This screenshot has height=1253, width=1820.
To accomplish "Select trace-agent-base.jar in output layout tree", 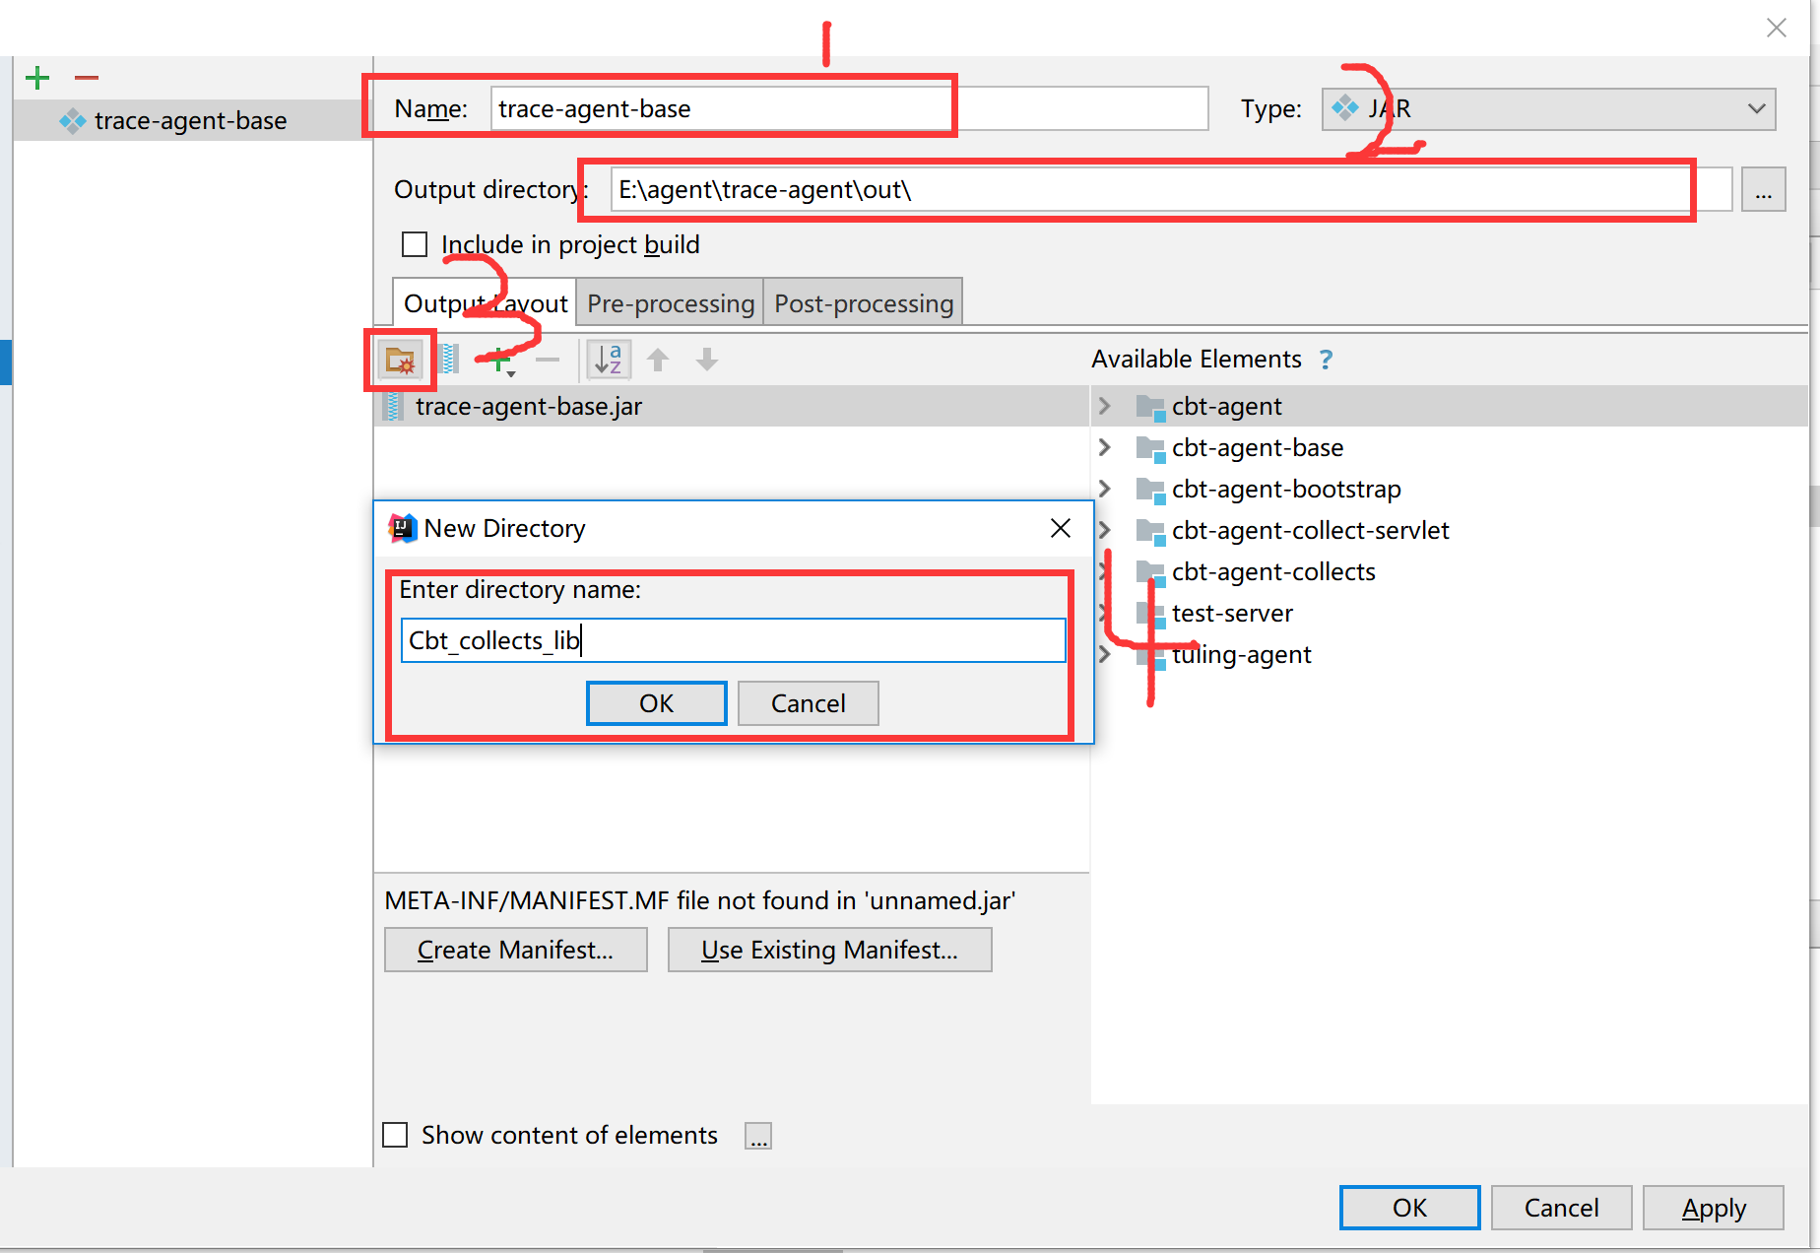I will 731,406.
